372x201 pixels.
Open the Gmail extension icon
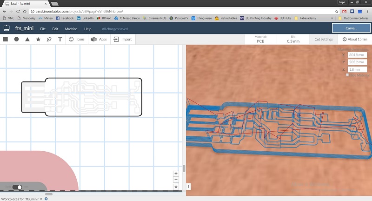(x=344, y=11)
